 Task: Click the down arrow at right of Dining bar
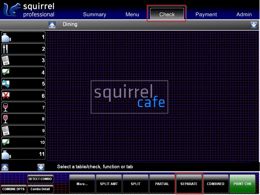[254, 25]
